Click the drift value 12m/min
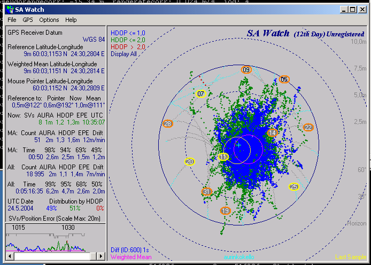Screen dimensions: 371x265 click(94, 140)
